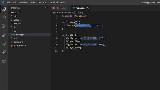Open the Explorer view in activity bar
Image resolution: width=160 pixels, height=90 pixels.
4,9
